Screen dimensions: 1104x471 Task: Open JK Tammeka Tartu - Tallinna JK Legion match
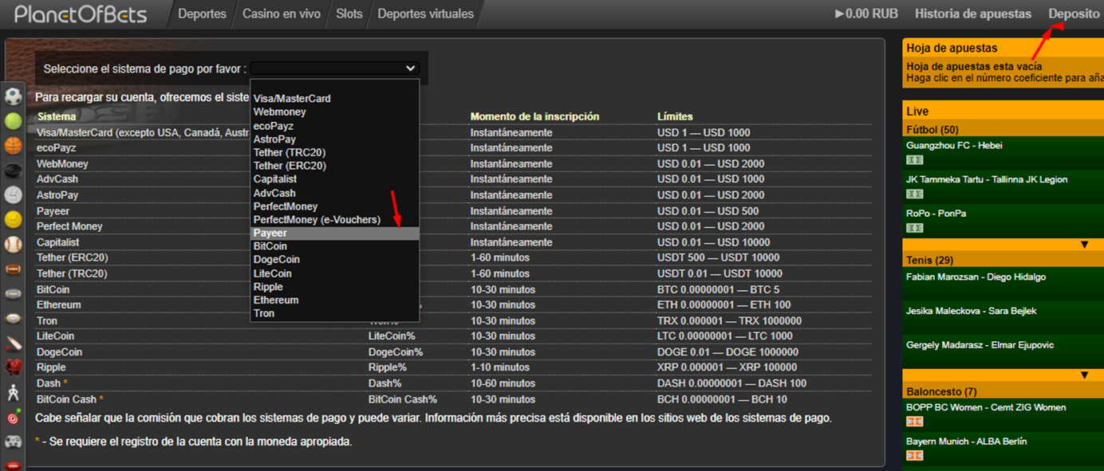tap(987, 179)
